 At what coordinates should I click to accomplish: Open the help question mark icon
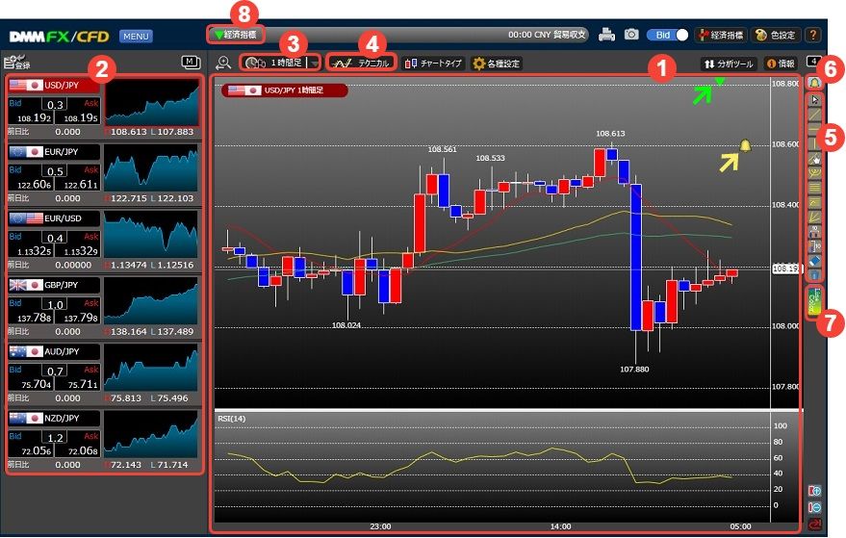tap(813, 35)
